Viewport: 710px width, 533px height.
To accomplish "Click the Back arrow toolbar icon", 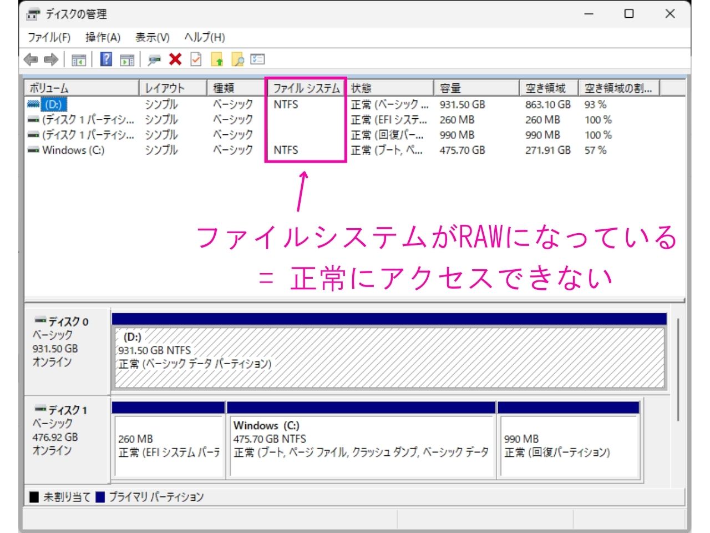I will pyautogui.click(x=31, y=59).
